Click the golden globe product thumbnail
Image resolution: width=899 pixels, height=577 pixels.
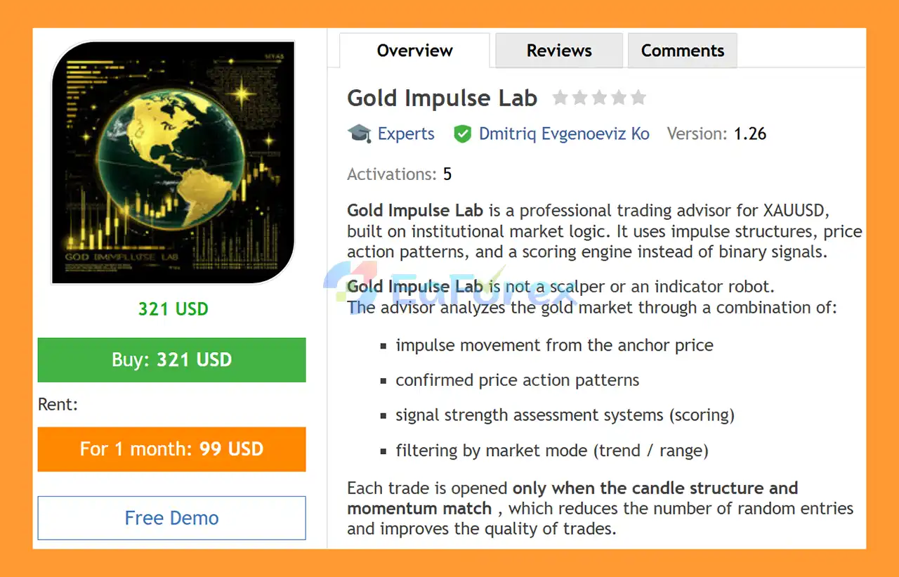coord(173,162)
